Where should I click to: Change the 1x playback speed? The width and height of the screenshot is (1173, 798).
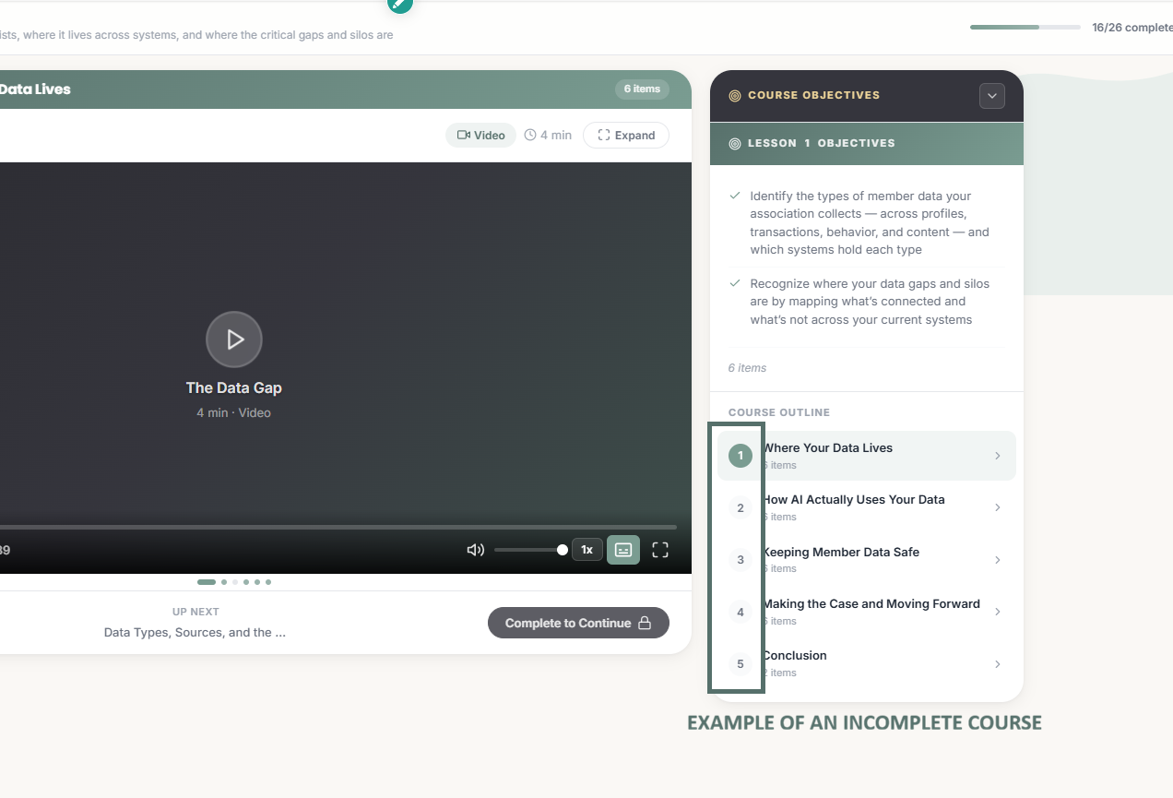point(586,550)
